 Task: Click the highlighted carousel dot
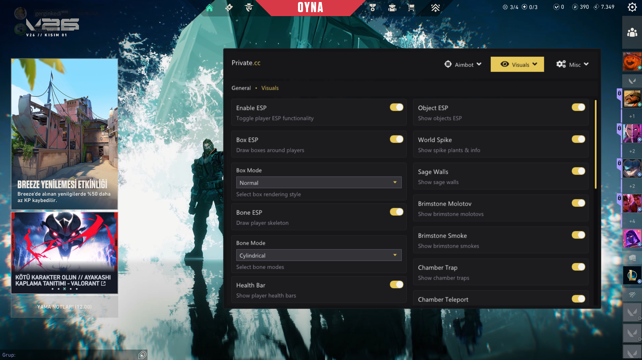pyautogui.click(x=65, y=289)
